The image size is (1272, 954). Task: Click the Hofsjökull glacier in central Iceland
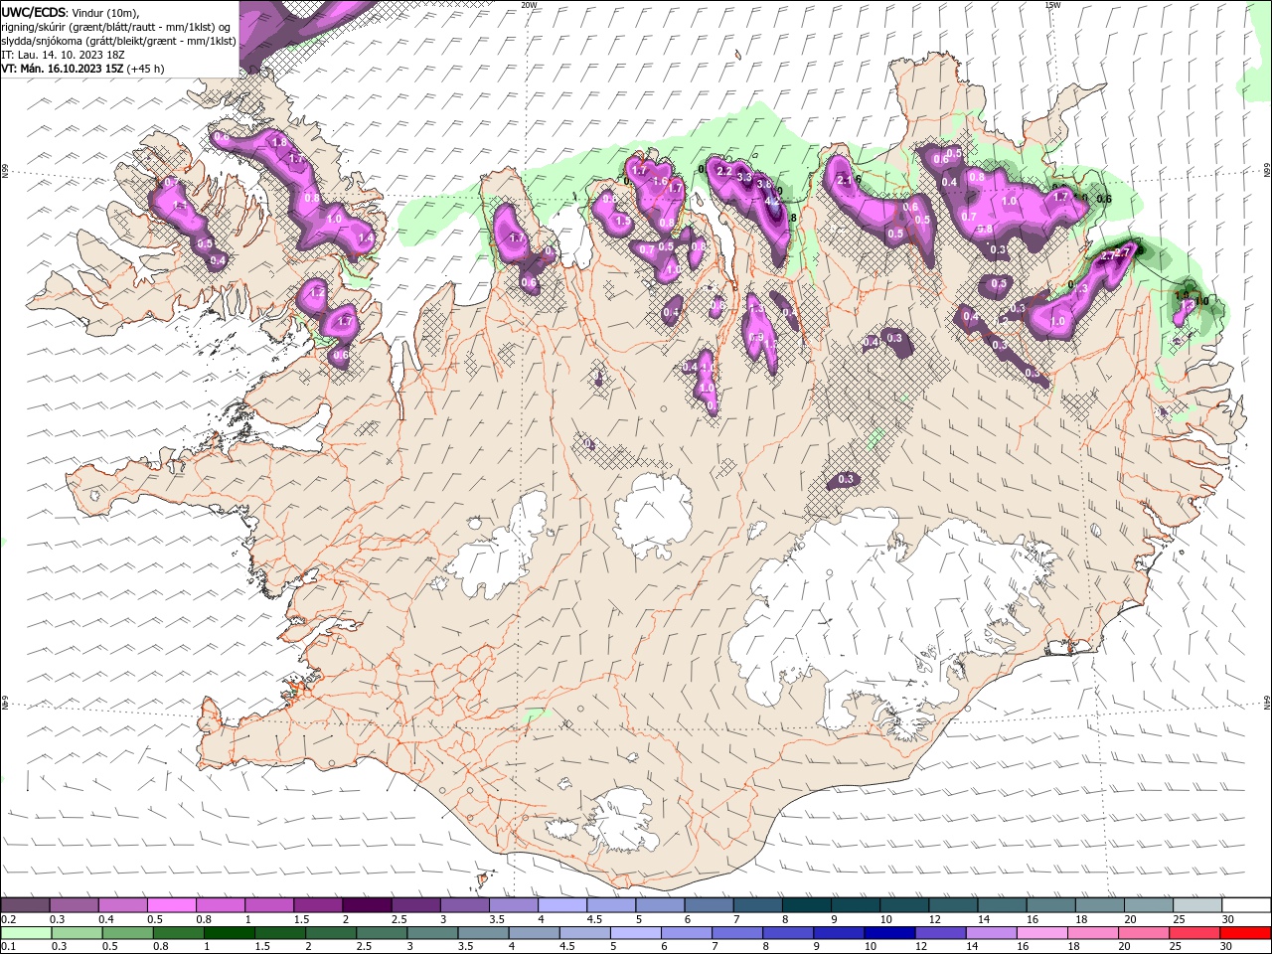(653, 516)
